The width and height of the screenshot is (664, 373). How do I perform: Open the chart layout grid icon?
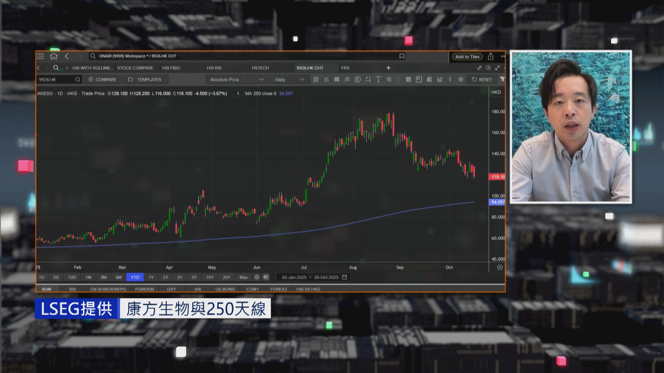[408, 79]
